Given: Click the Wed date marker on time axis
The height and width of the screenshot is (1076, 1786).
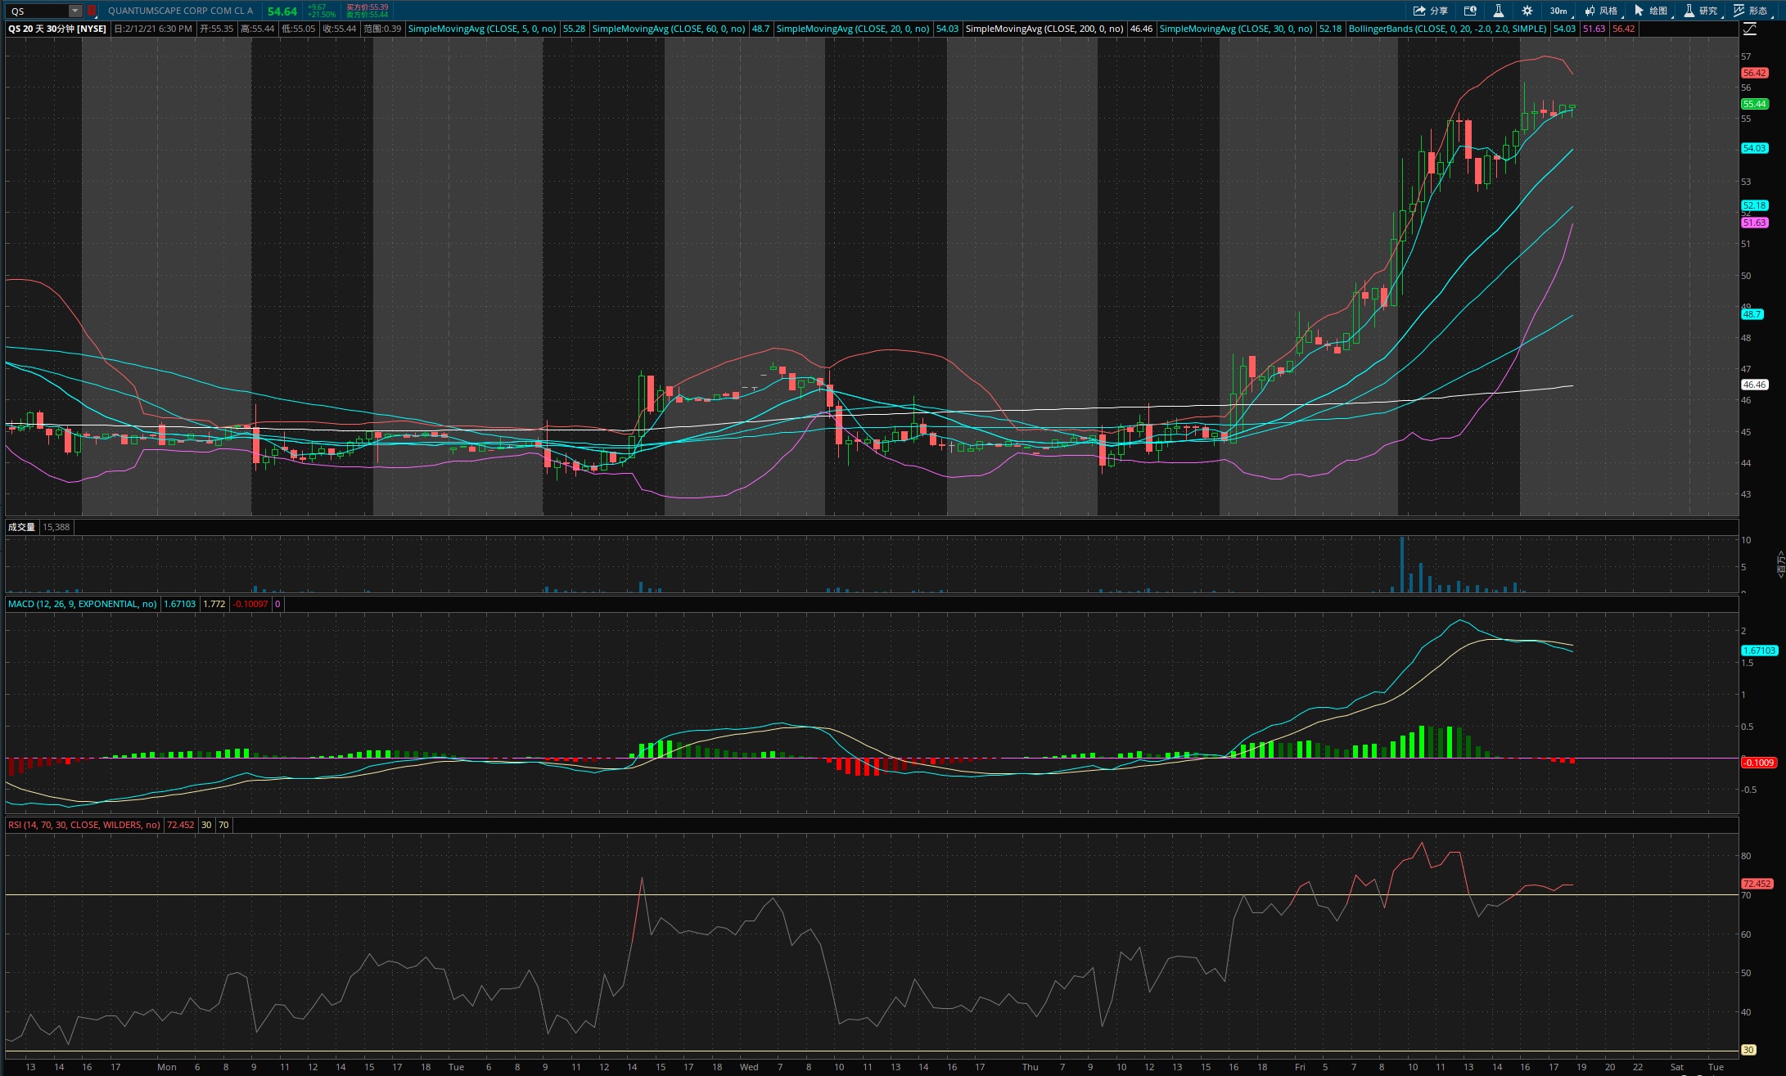Looking at the screenshot, I should 749,1067.
